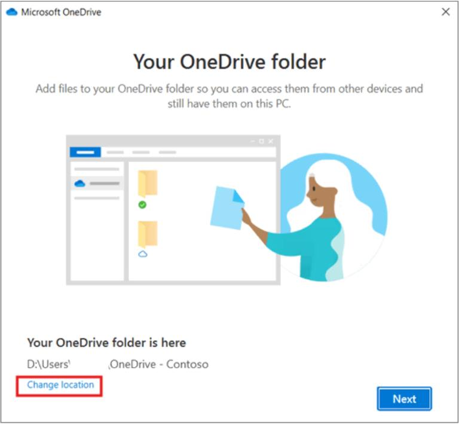The width and height of the screenshot is (459, 424).
Task: Click the illustration of woman holding a file
Action: (227, 210)
